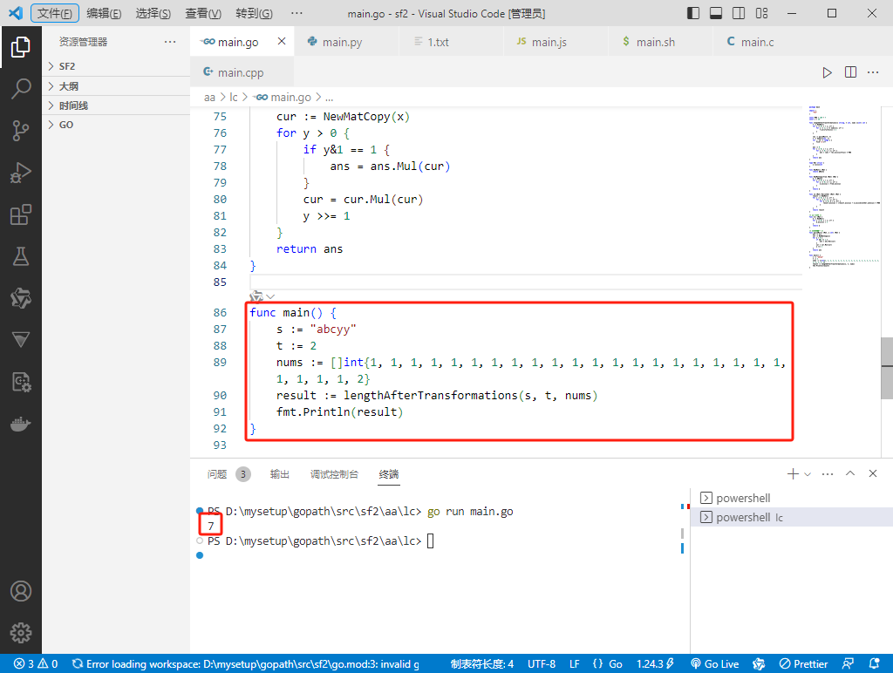The width and height of the screenshot is (893, 673).
Task: Open the Docker whale icon view
Action: click(x=21, y=425)
